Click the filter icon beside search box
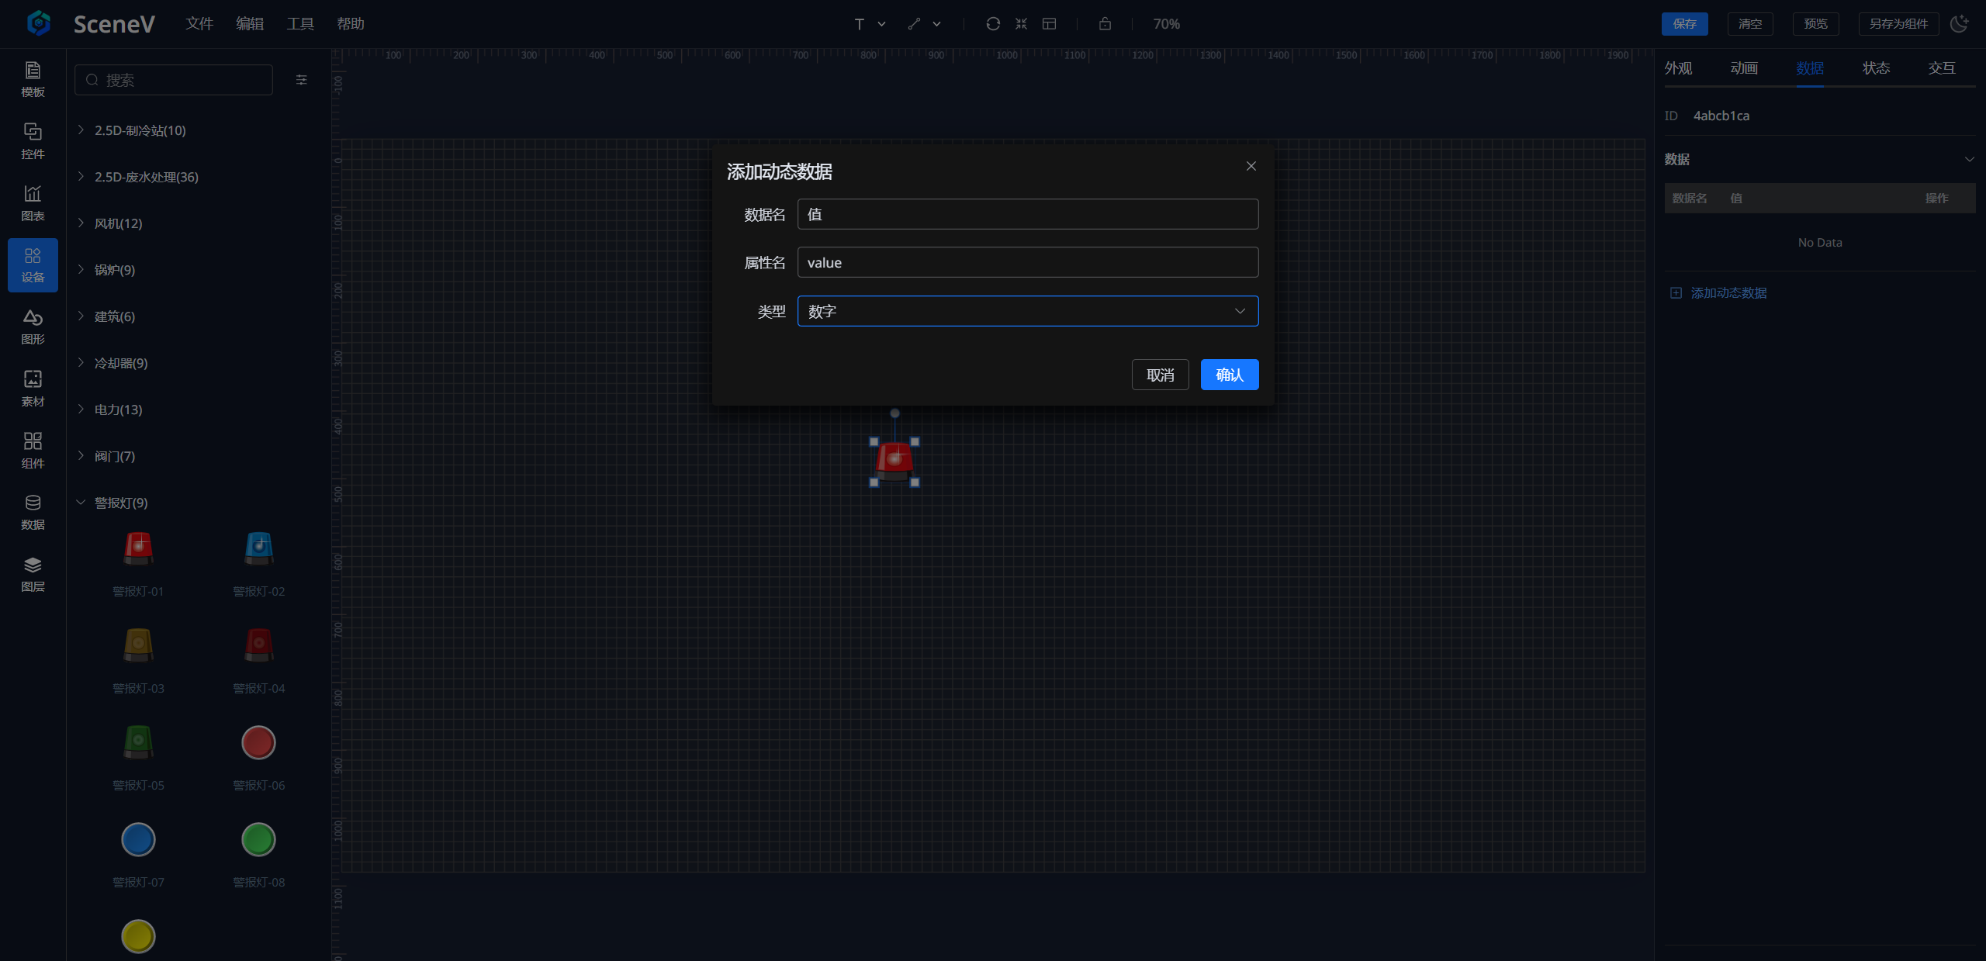 (302, 80)
